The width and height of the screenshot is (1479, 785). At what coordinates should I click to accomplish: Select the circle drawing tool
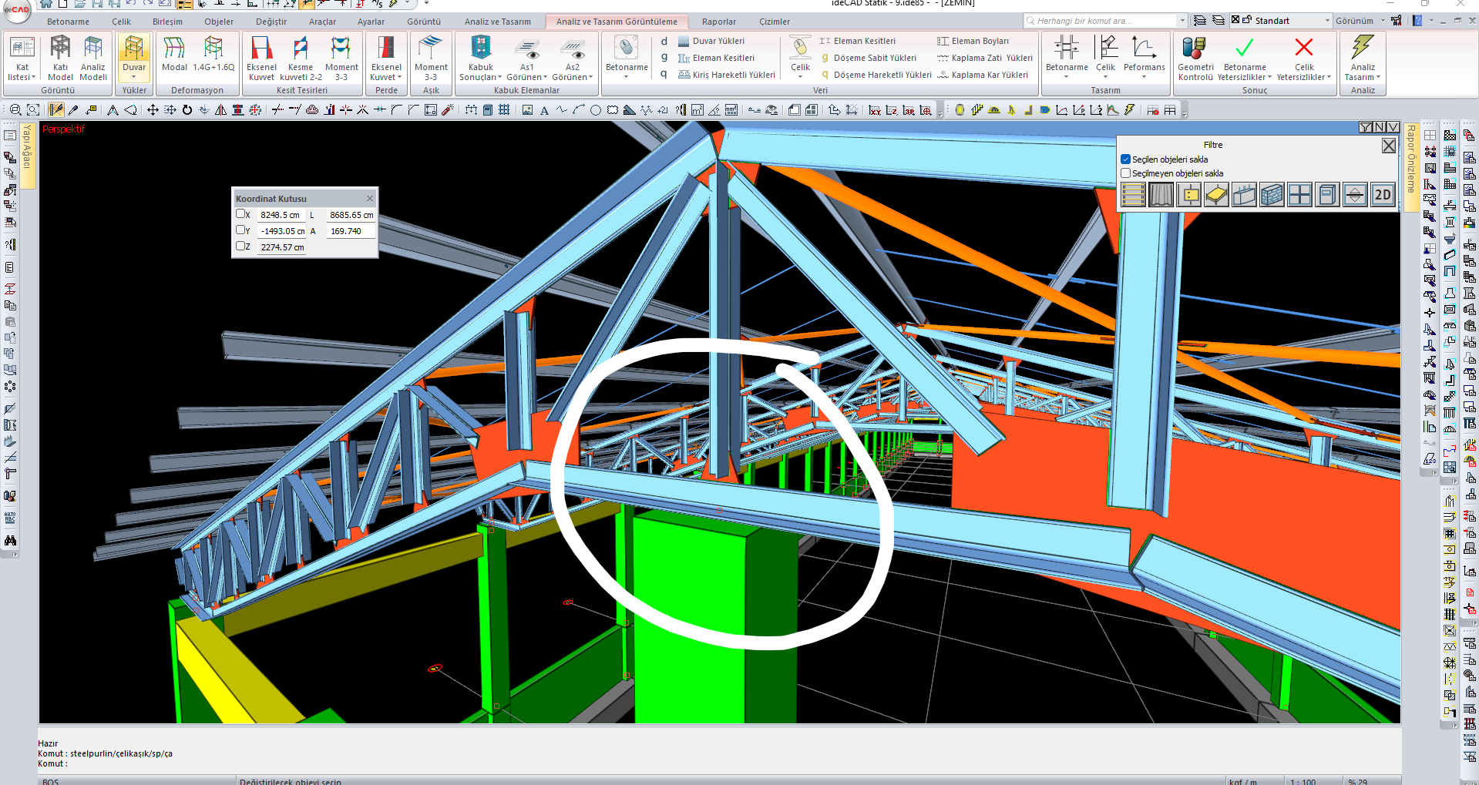(x=595, y=110)
